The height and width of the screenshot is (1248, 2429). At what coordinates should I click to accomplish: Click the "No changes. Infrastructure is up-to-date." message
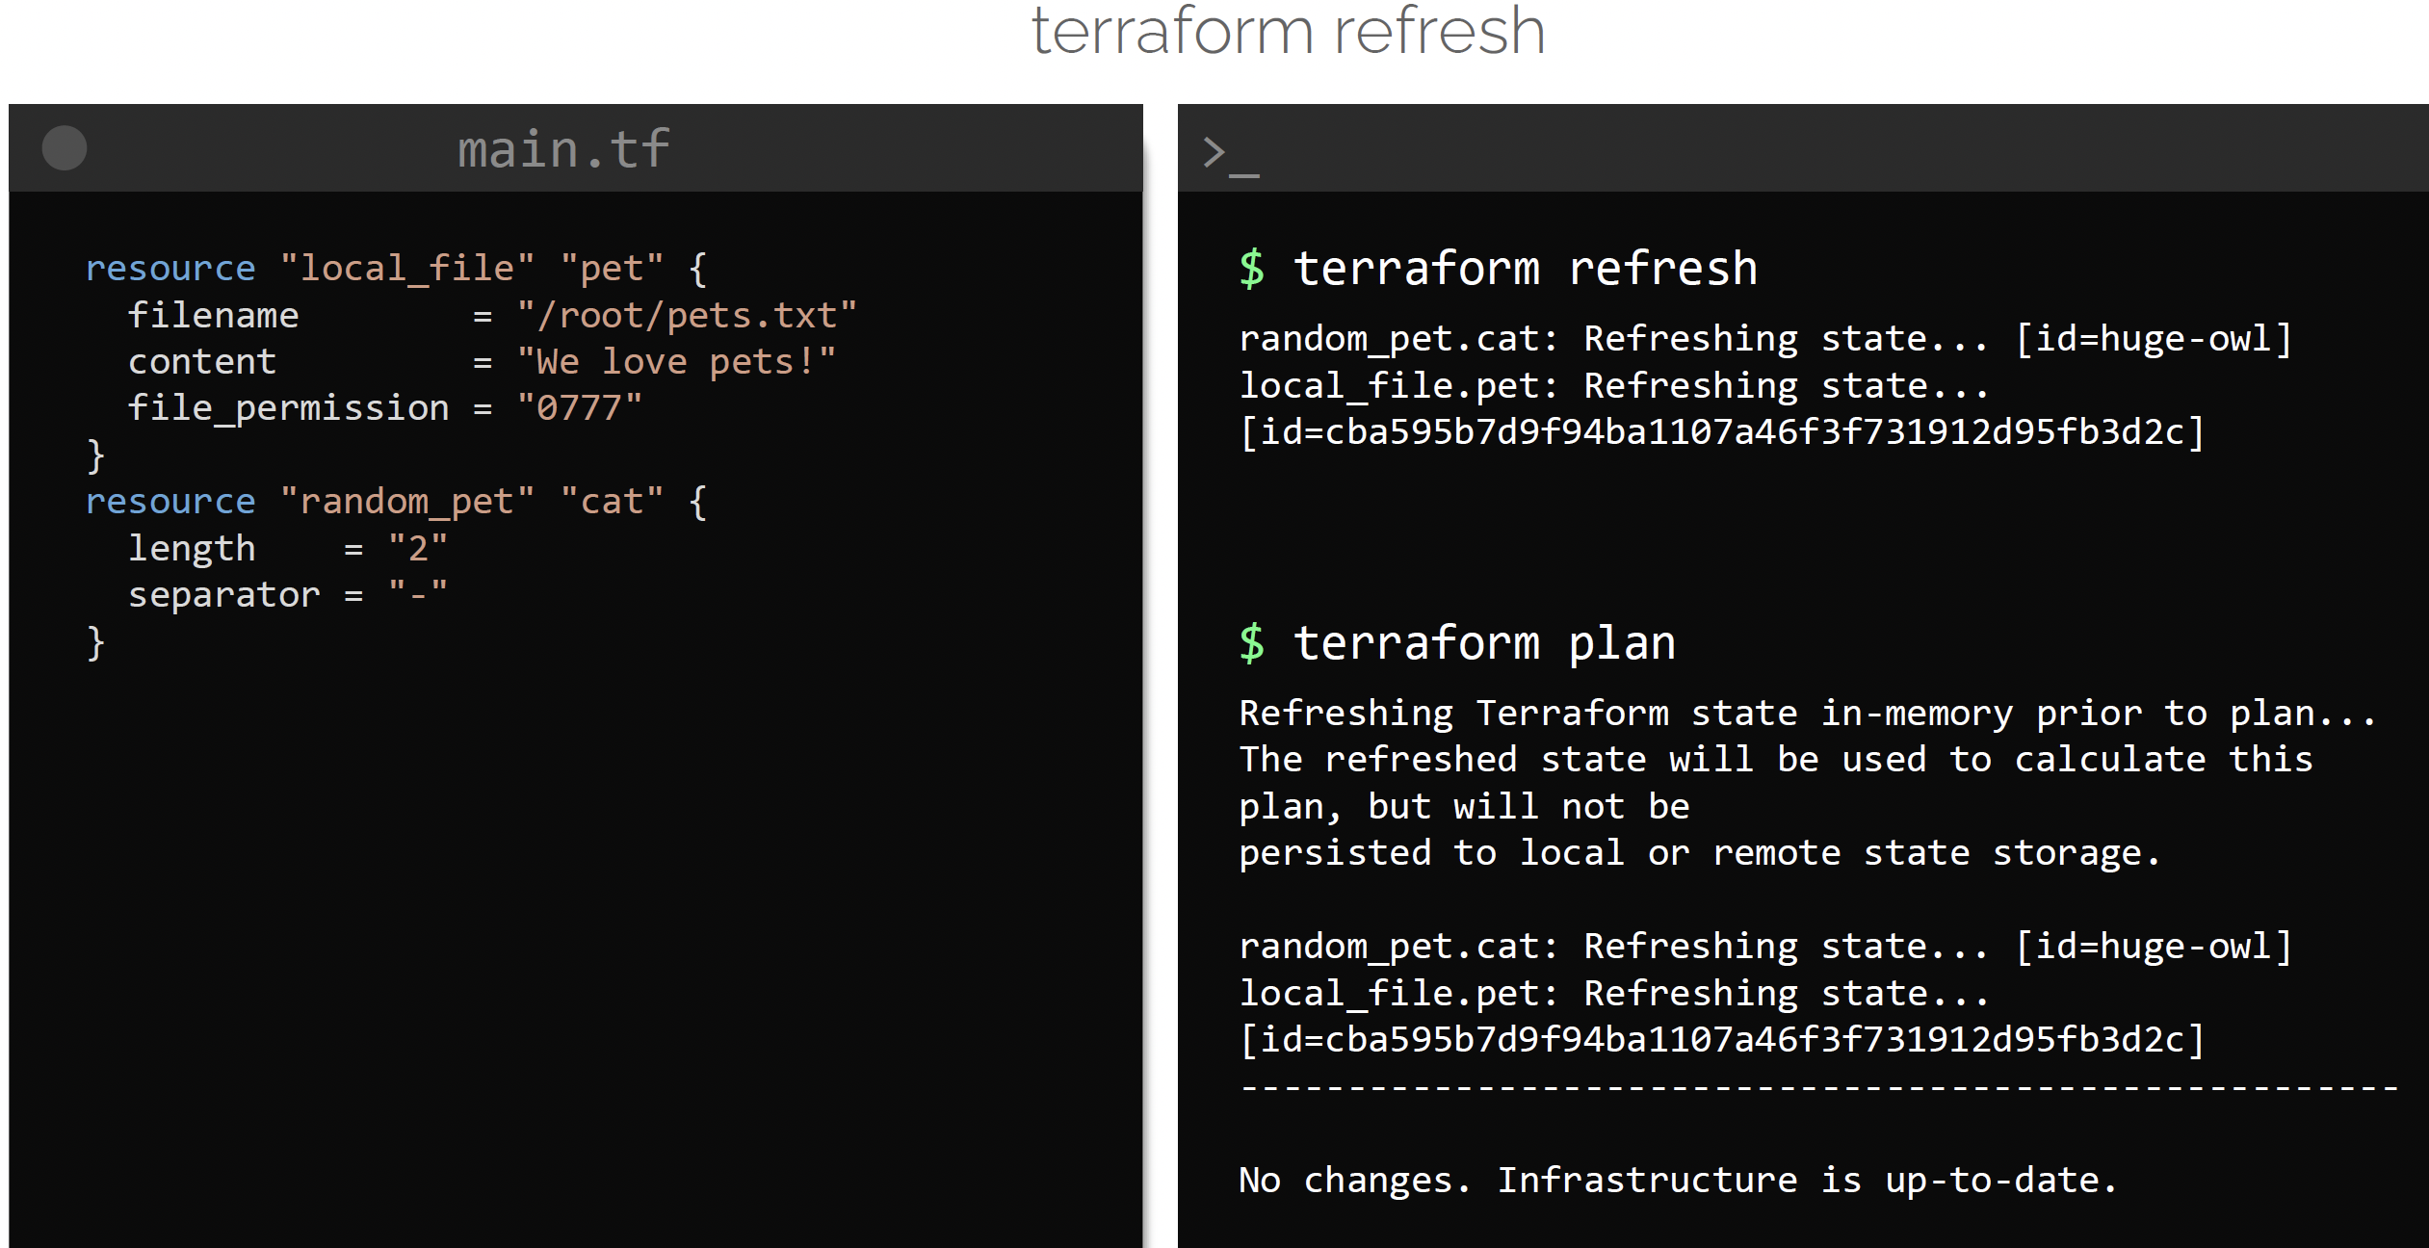tap(1678, 1181)
